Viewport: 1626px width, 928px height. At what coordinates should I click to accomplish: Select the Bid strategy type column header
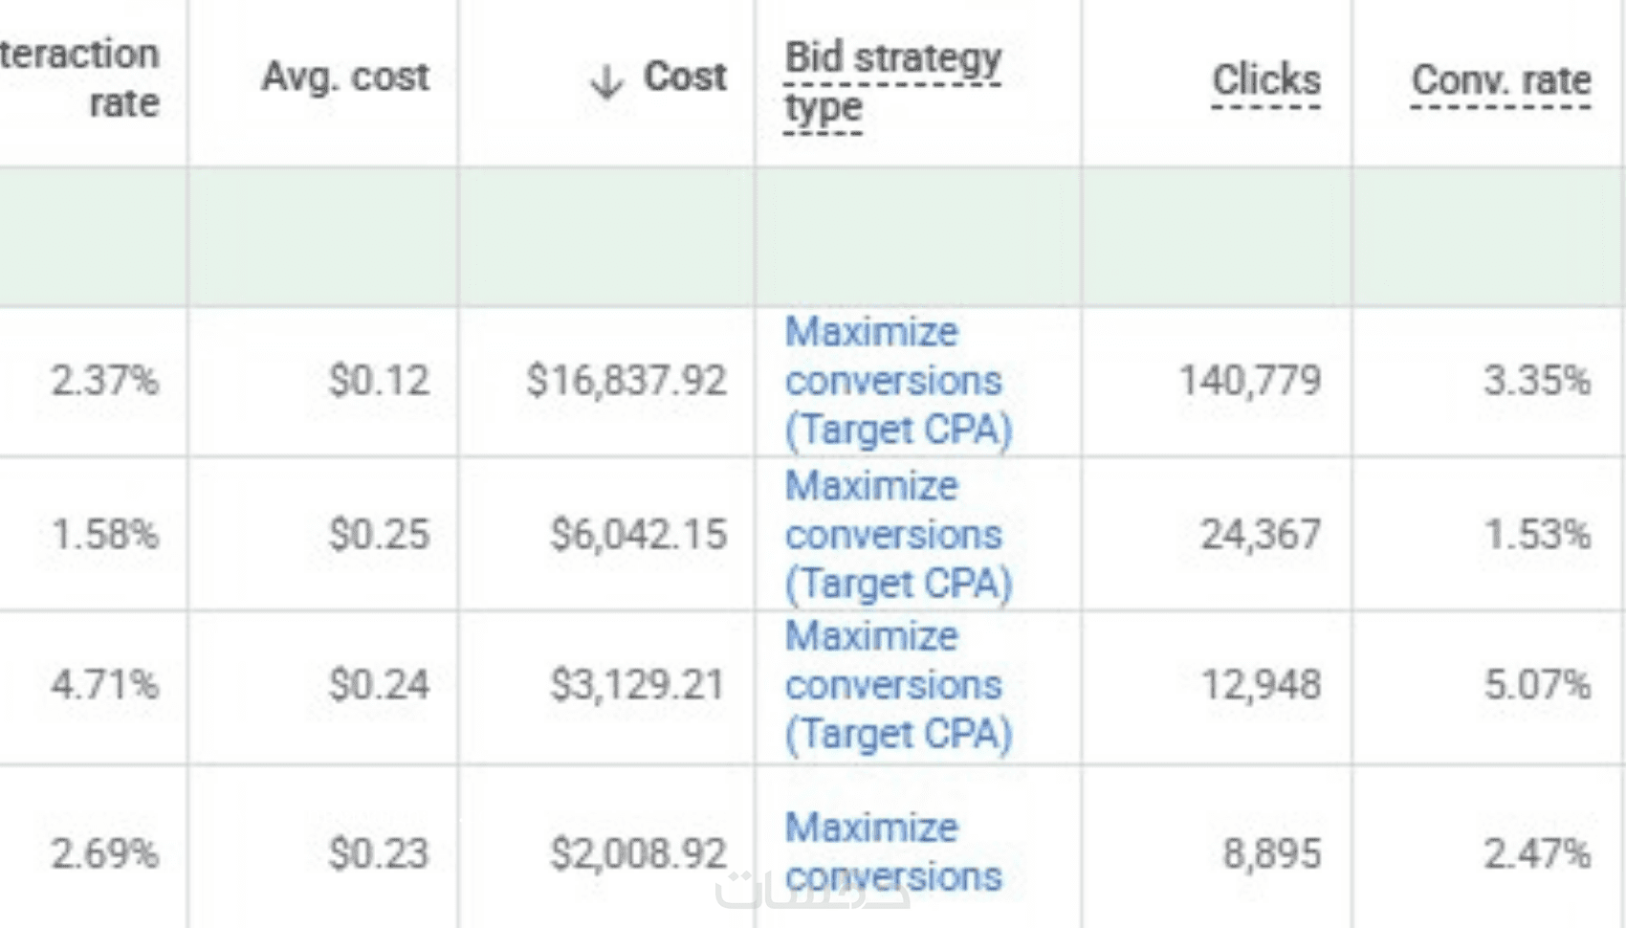892,82
